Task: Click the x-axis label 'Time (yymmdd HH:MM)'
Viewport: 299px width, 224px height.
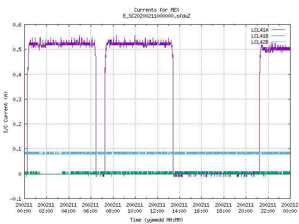Action: [x=157, y=220]
